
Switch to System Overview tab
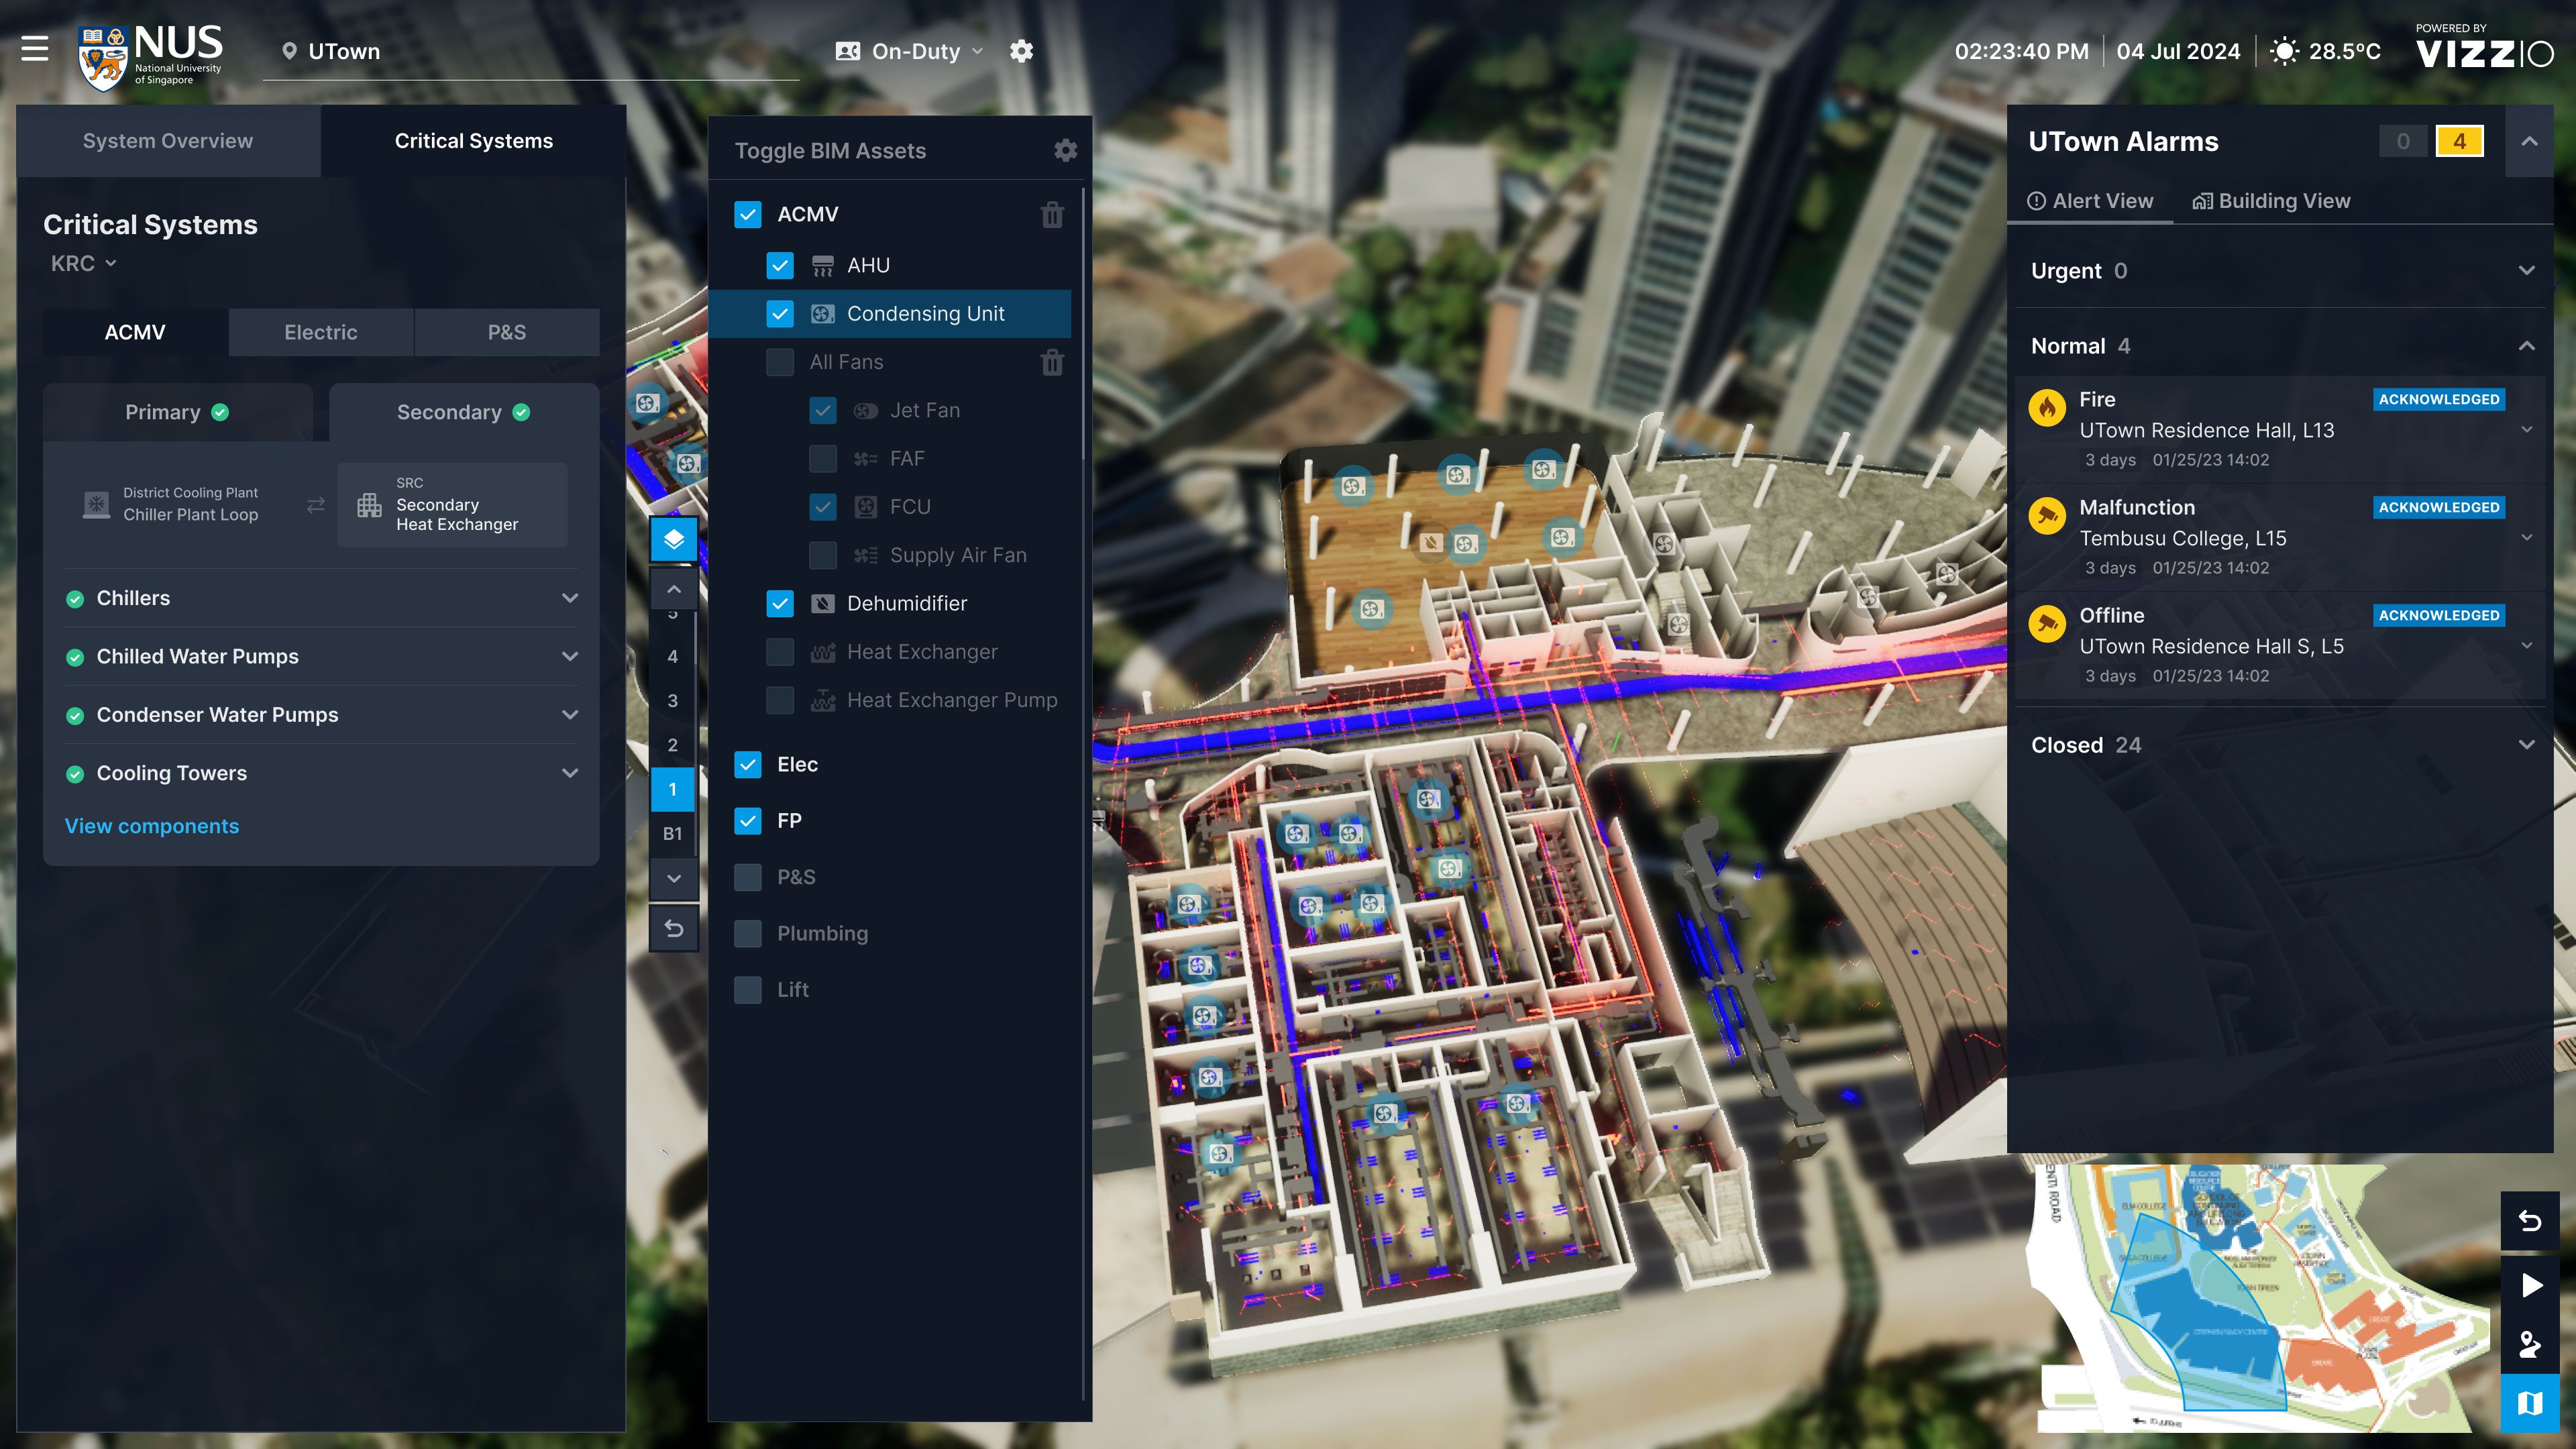168,141
